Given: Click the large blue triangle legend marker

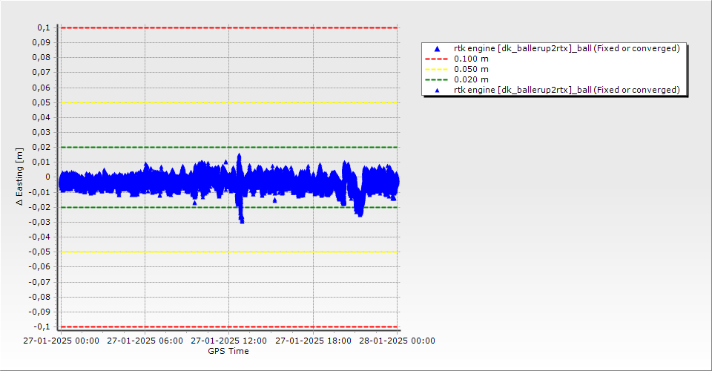Looking at the screenshot, I should pyautogui.click(x=438, y=48).
